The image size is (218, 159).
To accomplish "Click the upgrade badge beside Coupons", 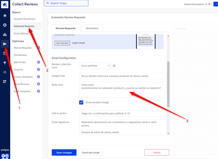I will point(38,69).
